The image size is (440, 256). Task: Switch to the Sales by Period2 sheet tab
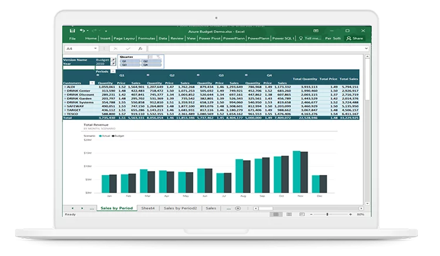coord(180,208)
